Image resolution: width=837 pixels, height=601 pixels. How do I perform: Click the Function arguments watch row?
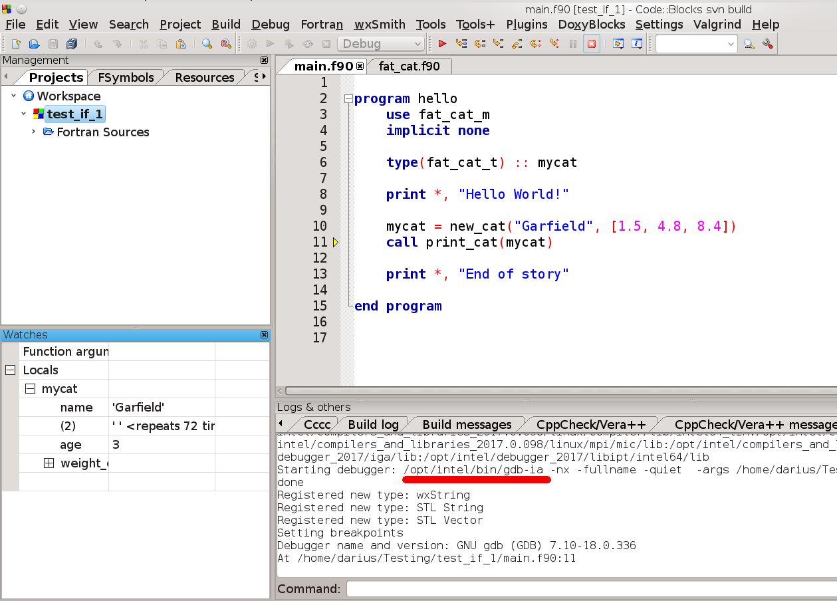pos(135,352)
